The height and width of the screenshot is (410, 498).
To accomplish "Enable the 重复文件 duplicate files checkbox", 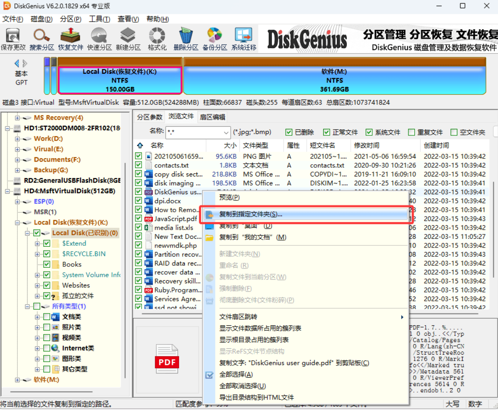I will 412,132.
